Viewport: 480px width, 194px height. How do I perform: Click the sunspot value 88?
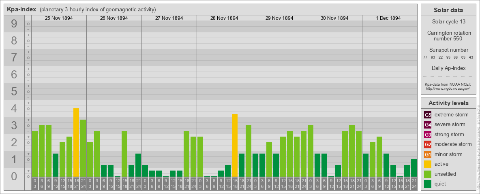456,57
